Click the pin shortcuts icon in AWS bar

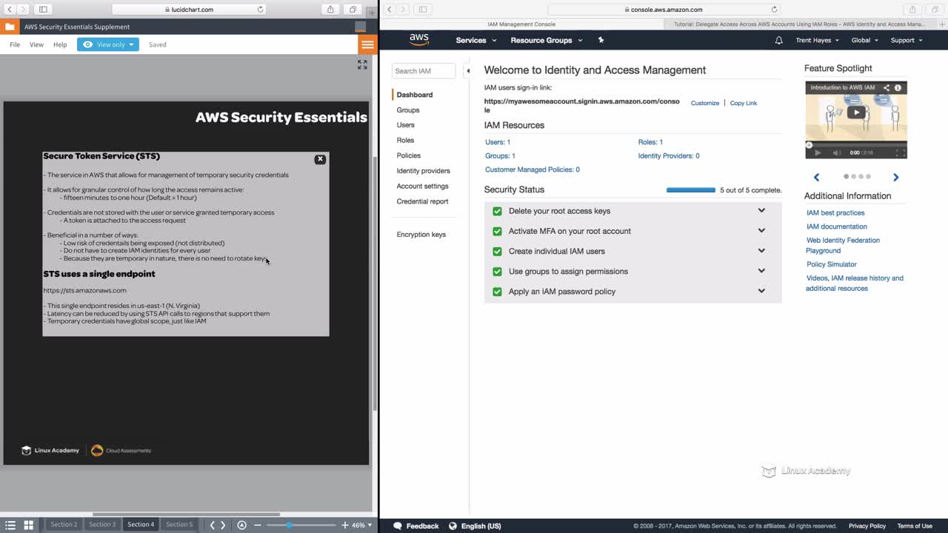pyautogui.click(x=601, y=40)
